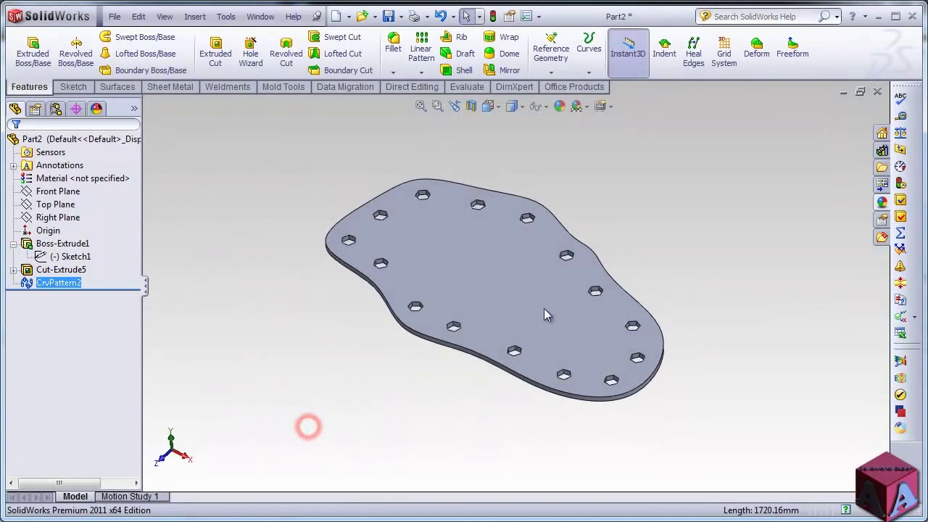Select the Indent tool
928x522 pixels.
(664, 48)
